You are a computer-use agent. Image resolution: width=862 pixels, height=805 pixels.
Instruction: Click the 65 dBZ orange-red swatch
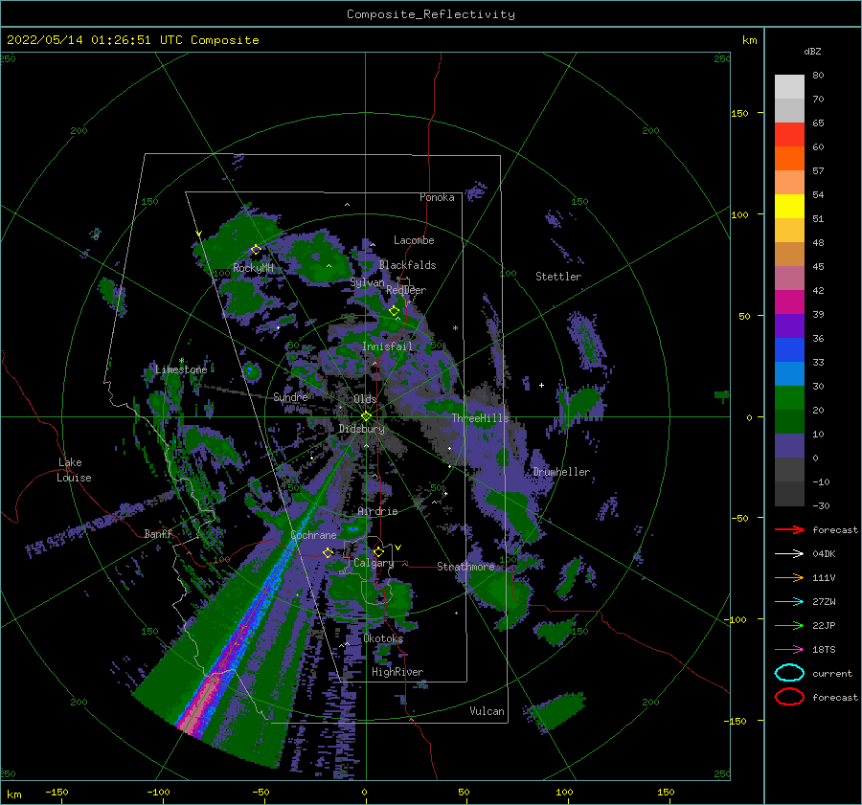pyautogui.click(x=789, y=134)
